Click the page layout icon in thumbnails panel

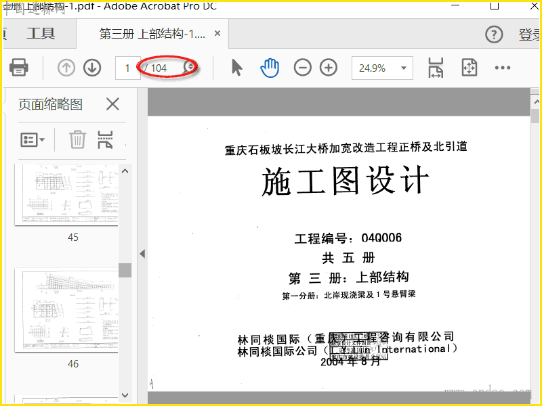pyautogui.click(x=105, y=139)
